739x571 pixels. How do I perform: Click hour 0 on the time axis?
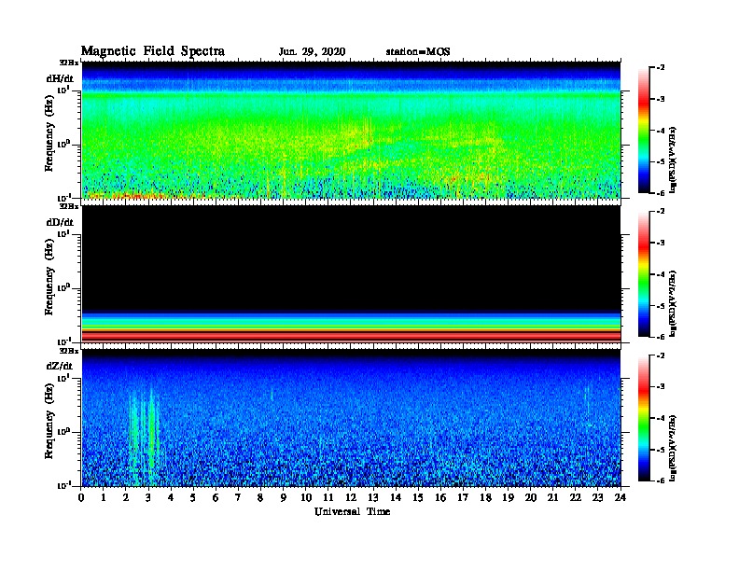(81, 497)
